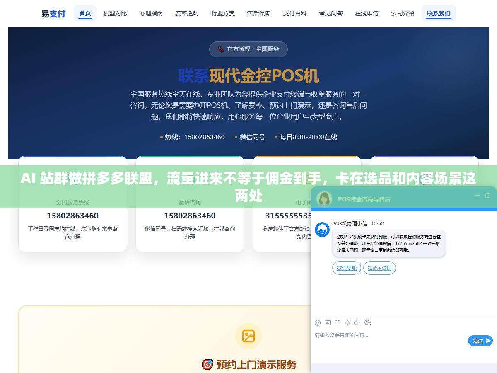Open the 费率透明 nav item
Image resolution: width=497 pixels, height=373 pixels.
click(187, 13)
